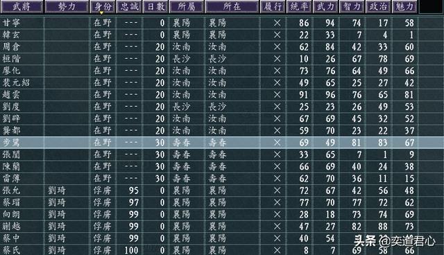Select the highlighted officer 步騭
The height and width of the screenshot is (255, 444).
11,143
